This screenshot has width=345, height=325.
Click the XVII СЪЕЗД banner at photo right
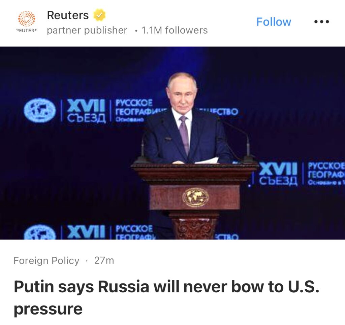[278, 174]
